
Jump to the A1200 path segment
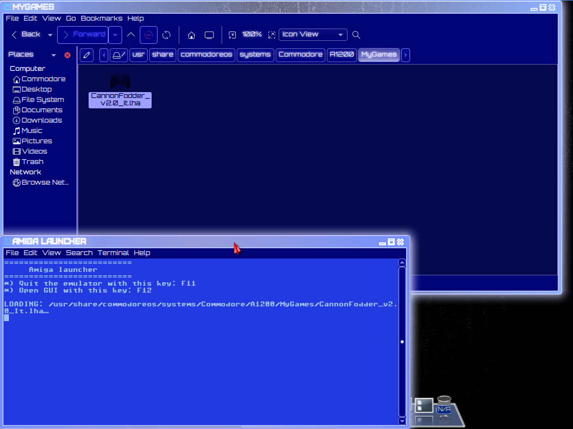click(x=342, y=55)
